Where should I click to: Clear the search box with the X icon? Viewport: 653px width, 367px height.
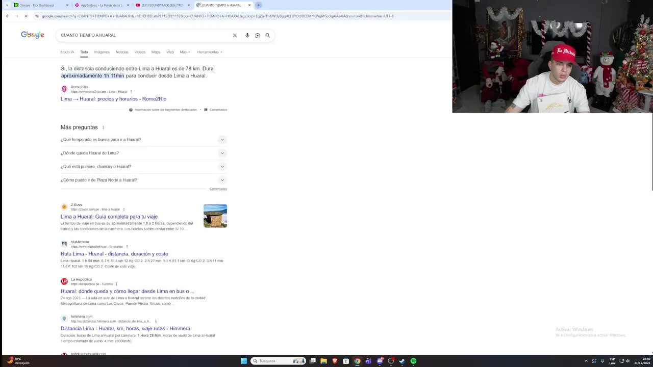click(x=235, y=35)
